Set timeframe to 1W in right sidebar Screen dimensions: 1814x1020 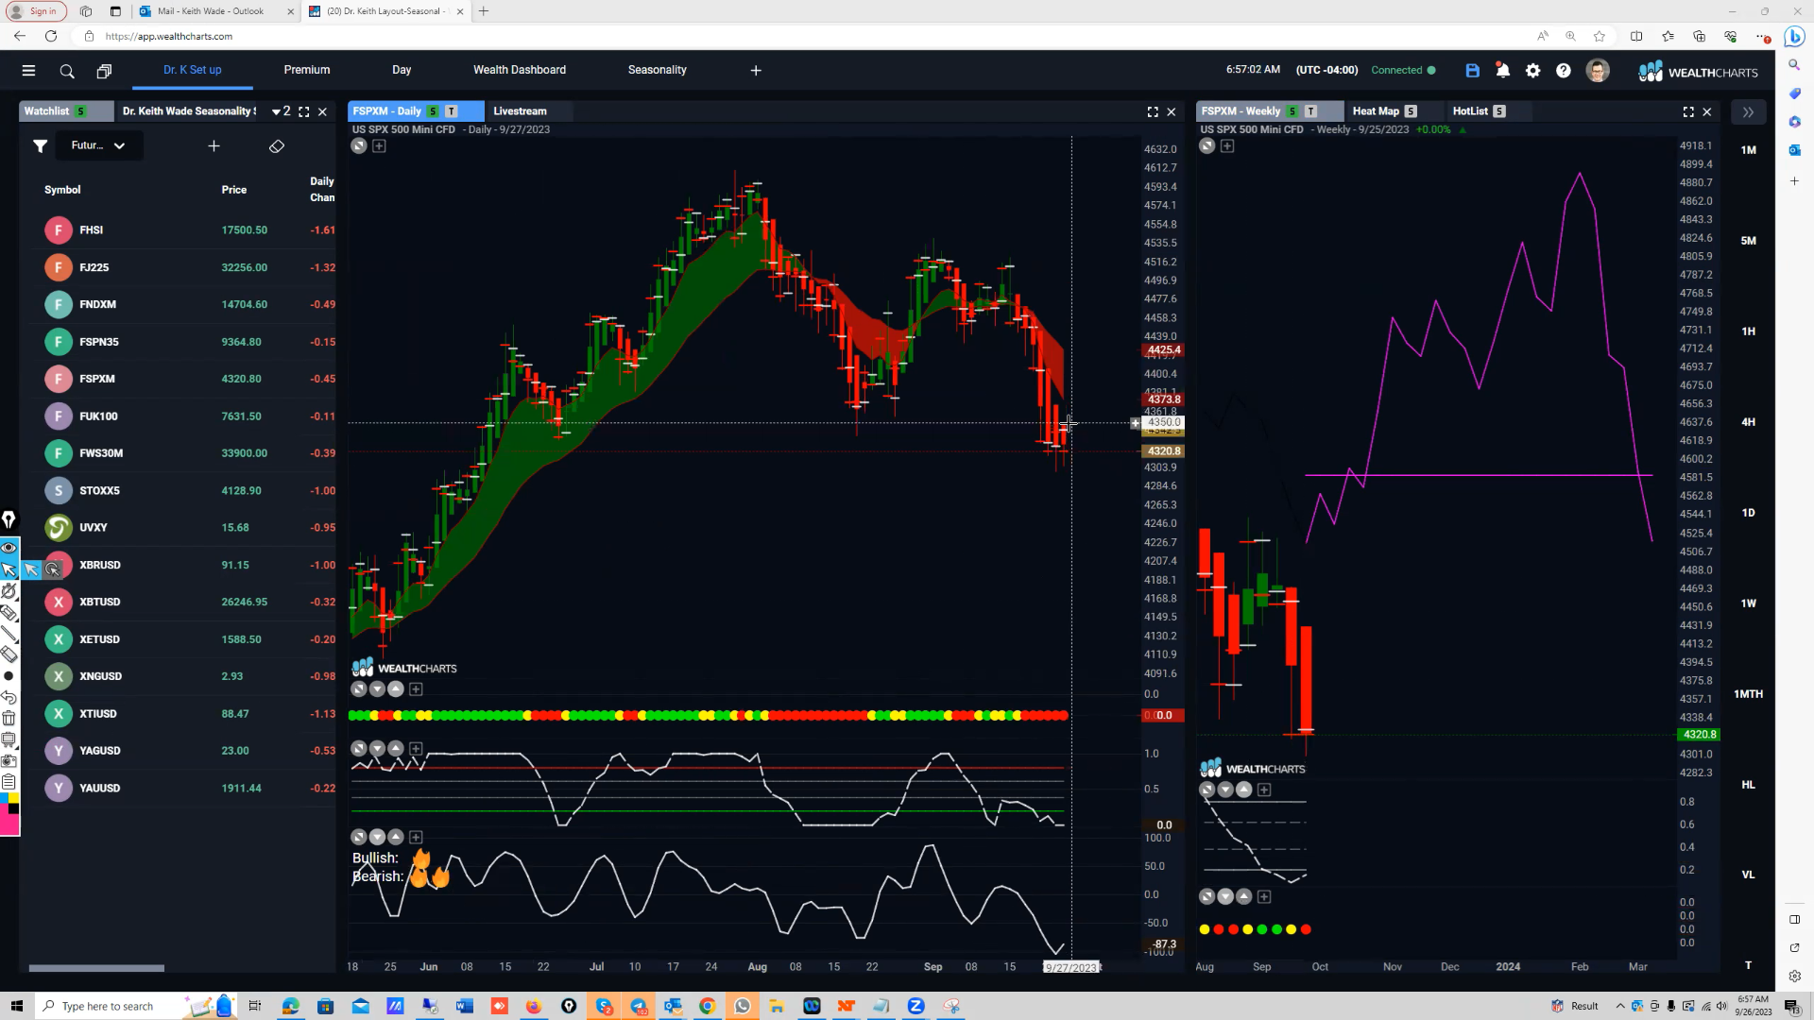click(1749, 603)
